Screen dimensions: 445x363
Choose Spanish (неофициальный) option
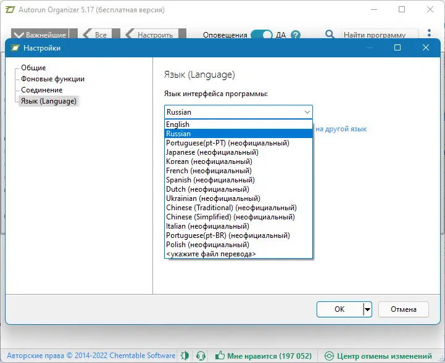(x=238, y=180)
